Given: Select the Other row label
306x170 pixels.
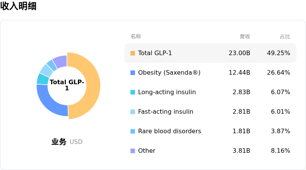Looking at the screenshot, I should [146, 151].
